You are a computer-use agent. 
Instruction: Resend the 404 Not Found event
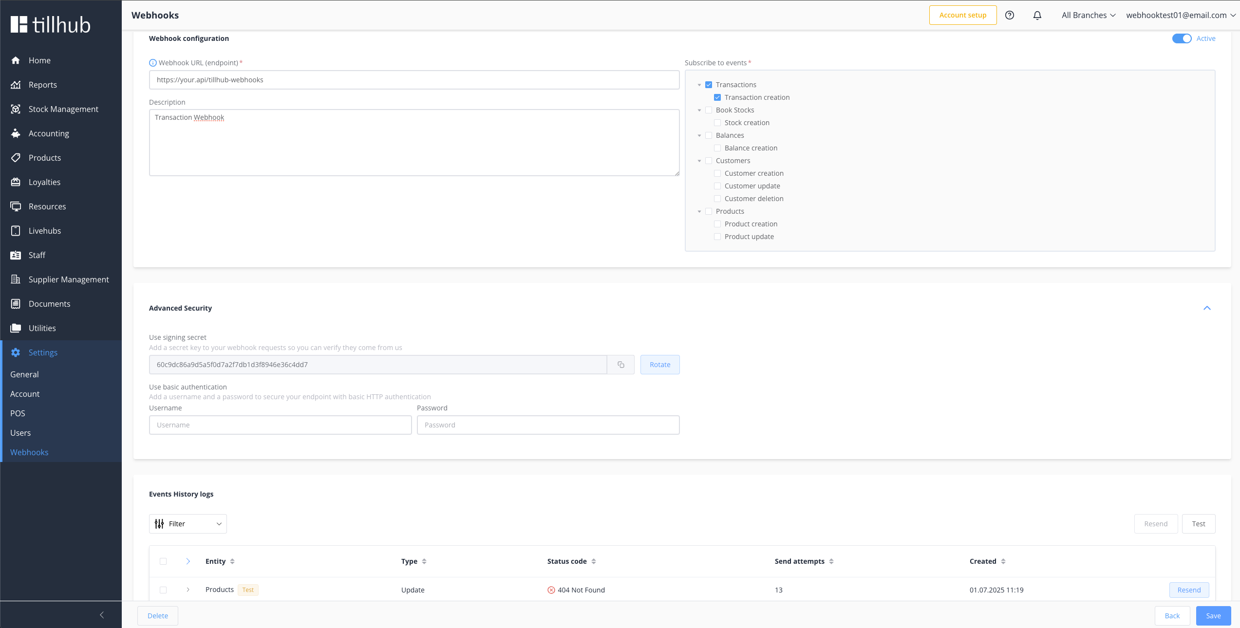tap(1189, 590)
